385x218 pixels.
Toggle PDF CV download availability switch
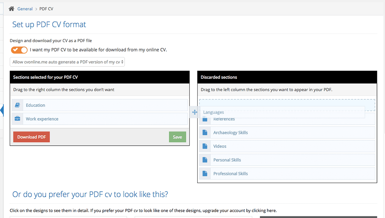point(19,50)
